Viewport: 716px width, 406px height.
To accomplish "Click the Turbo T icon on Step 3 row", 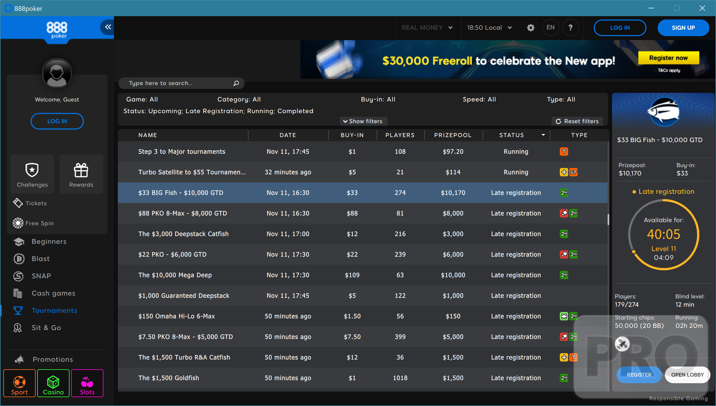I will tap(564, 152).
